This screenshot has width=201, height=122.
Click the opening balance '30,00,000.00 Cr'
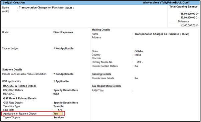coord(189,18)
